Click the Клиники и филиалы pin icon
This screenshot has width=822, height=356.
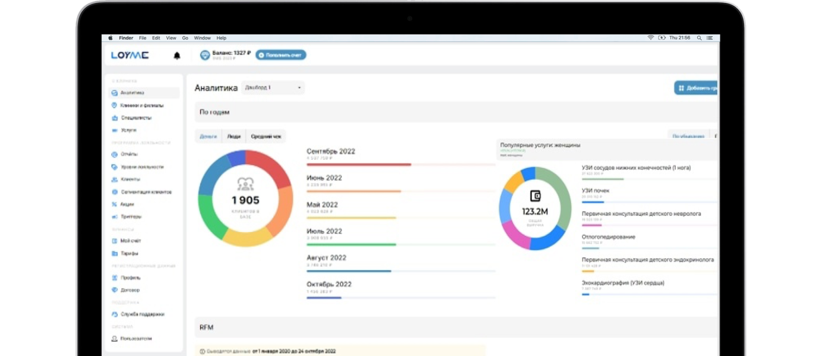(114, 105)
